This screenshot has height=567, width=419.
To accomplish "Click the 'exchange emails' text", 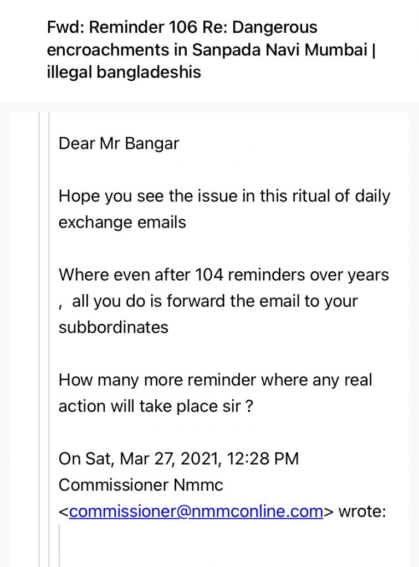I will [x=122, y=223].
